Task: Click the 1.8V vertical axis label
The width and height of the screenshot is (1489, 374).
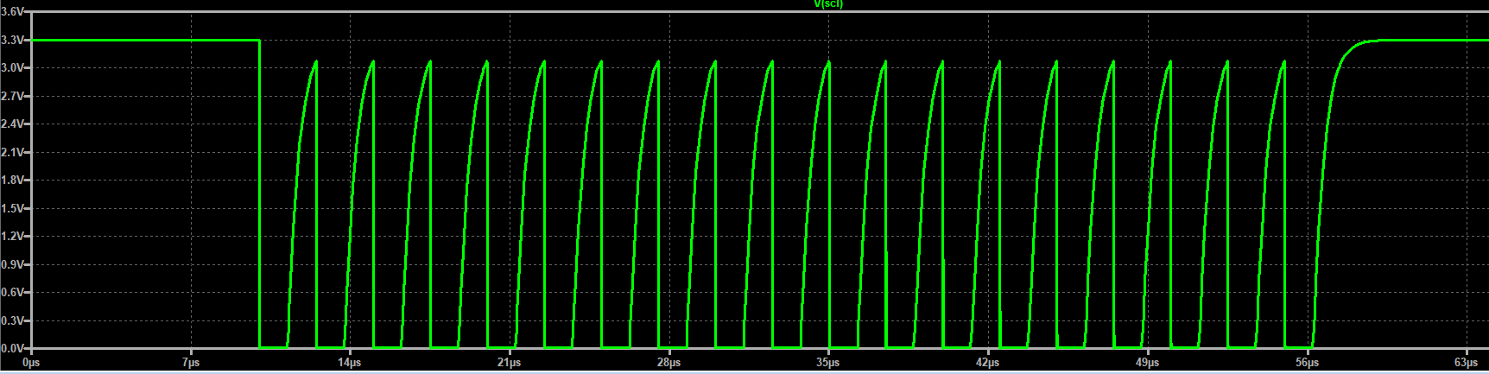Action: 12,180
